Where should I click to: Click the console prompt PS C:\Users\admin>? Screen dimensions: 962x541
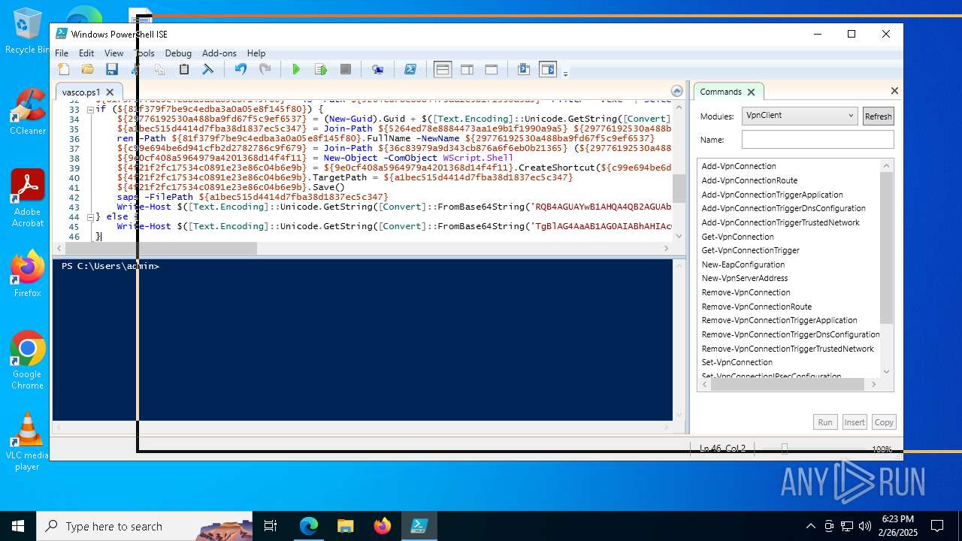[x=110, y=266]
